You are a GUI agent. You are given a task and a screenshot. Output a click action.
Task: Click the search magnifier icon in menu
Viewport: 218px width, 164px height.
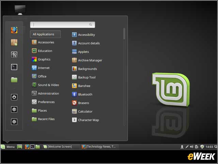(91, 25)
